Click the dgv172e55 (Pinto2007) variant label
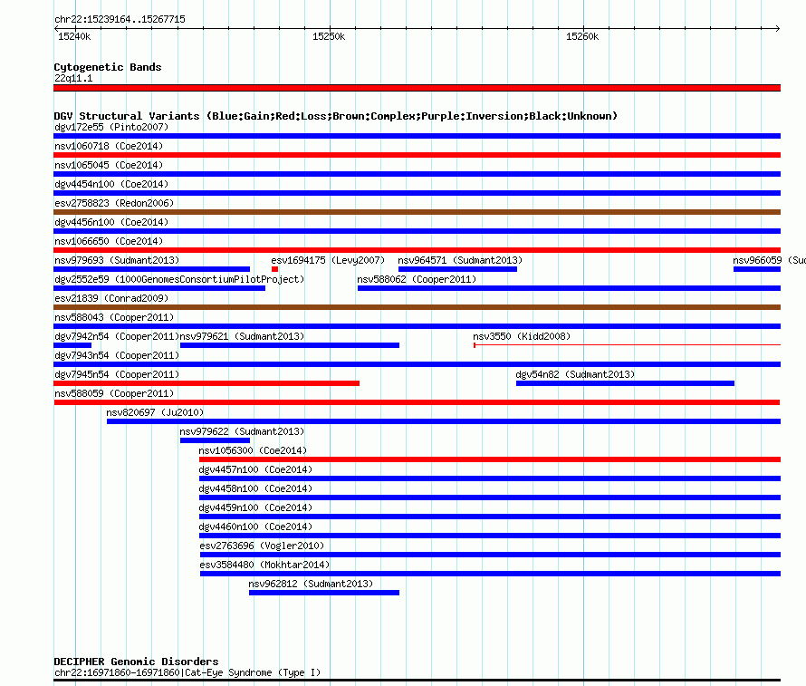This screenshot has width=806, height=686. click(x=111, y=127)
